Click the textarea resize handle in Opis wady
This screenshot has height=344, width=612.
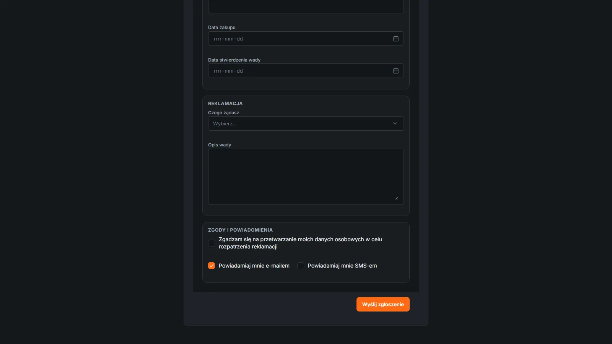397,198
